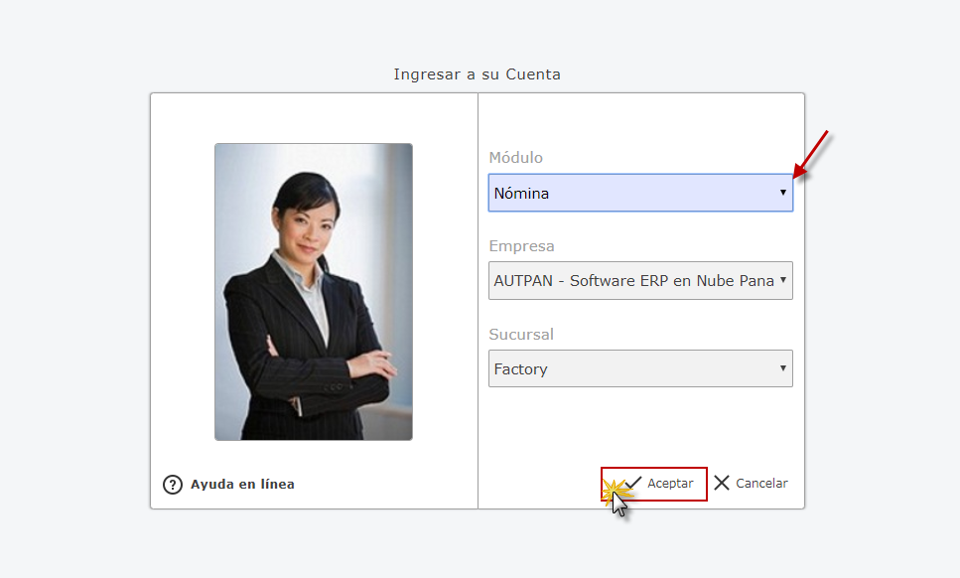Click the Ingresar a su Cuenta title
Screen dimensions: 960x578
pyautogui.click(x=477, y=74)
